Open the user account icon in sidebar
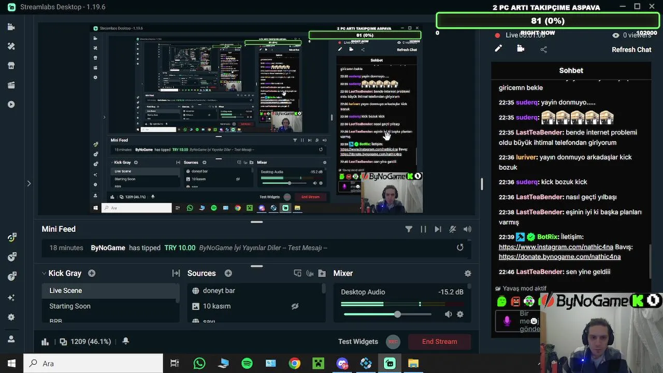 point(11,339)
